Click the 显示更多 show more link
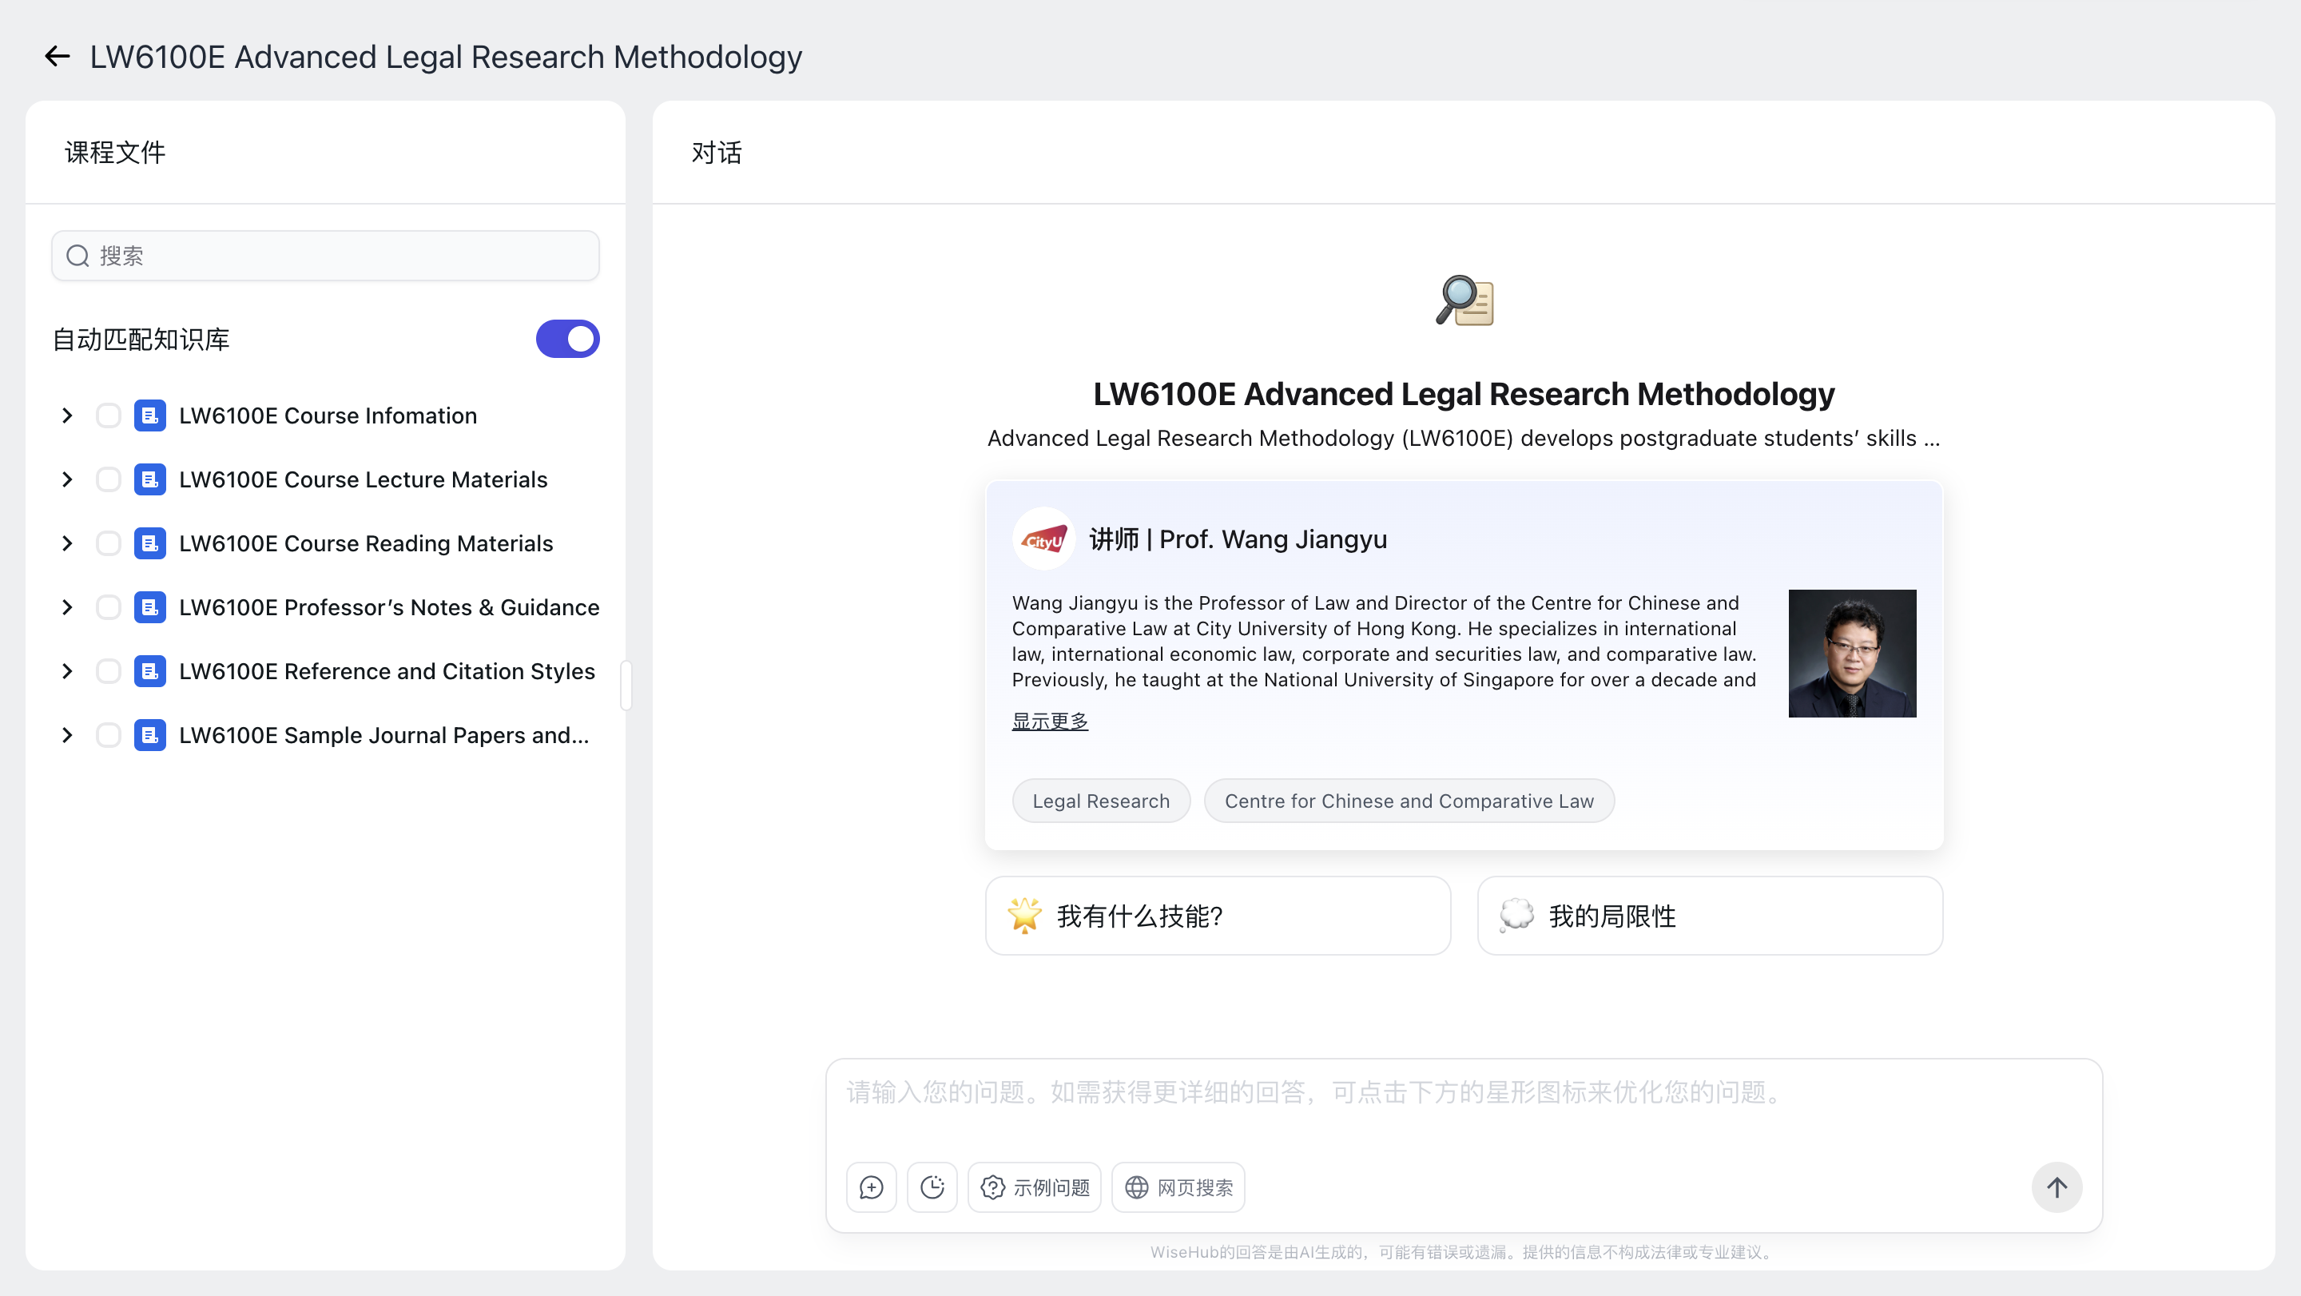 tap(1050, 721)
